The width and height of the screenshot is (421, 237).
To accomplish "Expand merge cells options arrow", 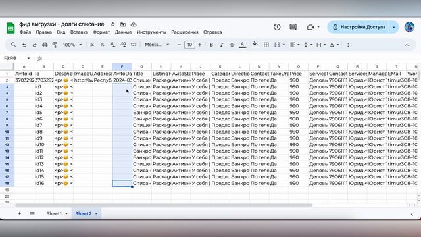I will 284,45.
